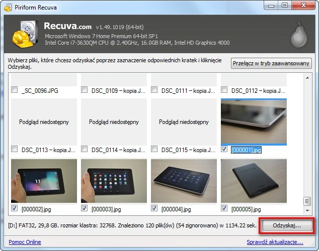The height and width of the screenshot is (251, 319).
Task: Select the [000004].jpg tablet on table thumbnail
Action: pos(184,181)
